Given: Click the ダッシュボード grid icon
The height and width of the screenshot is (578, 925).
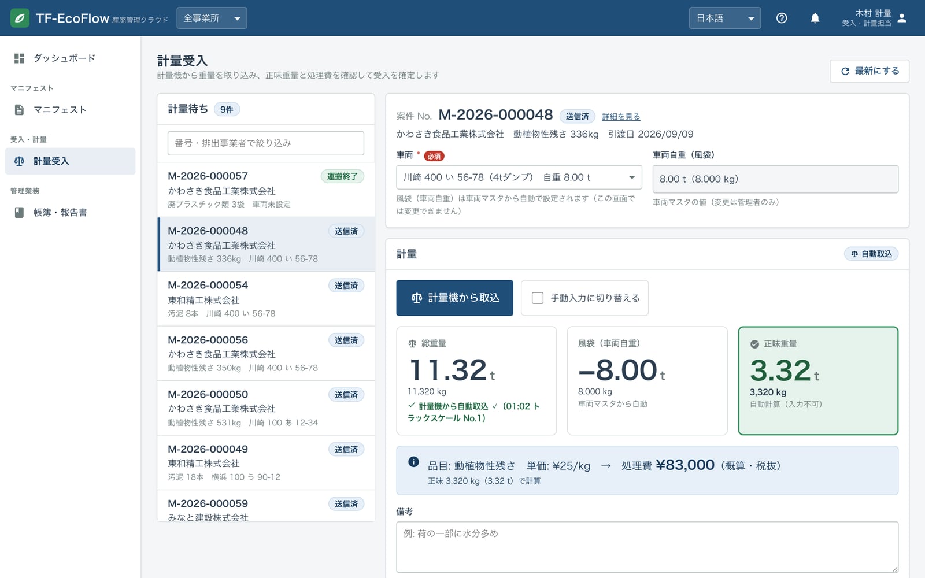Looking at the screenshot, I should [x=19, y=58].
